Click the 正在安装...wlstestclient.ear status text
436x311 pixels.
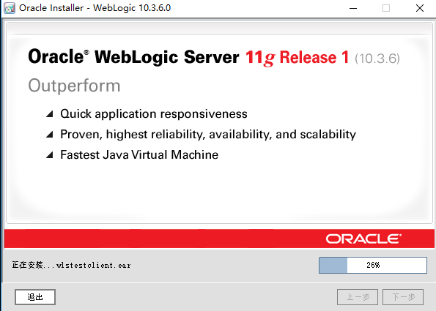click(x=71, y=265)
